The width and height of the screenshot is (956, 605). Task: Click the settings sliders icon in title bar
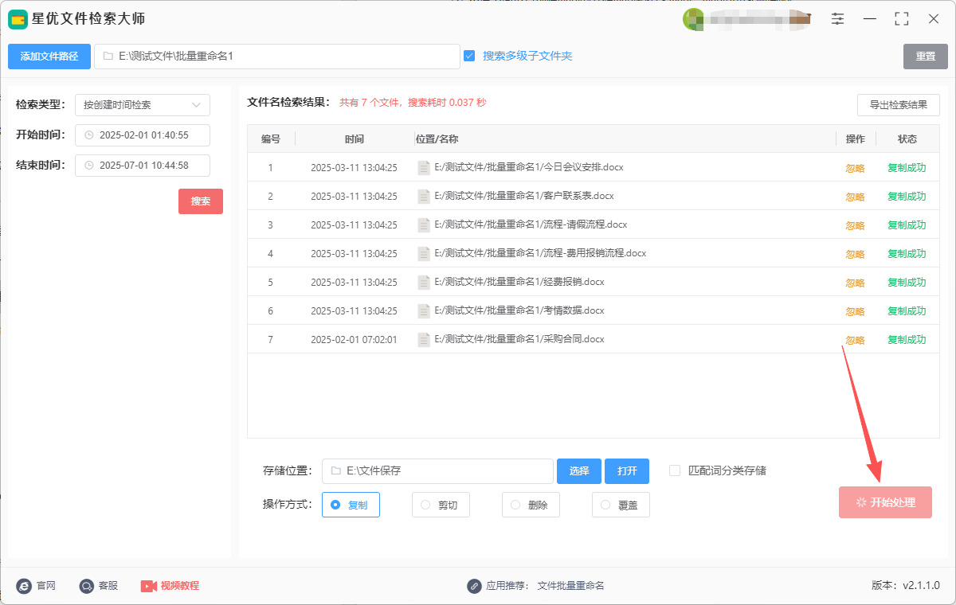837,19
